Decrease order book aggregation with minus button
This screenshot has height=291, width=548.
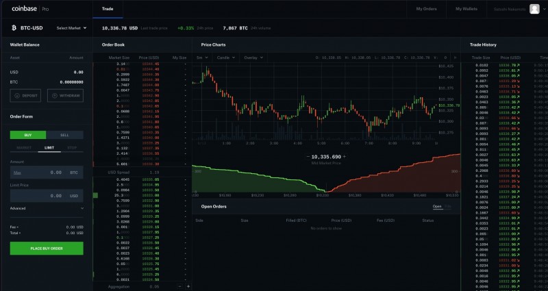pyautogui.click(x=180, y=286)
